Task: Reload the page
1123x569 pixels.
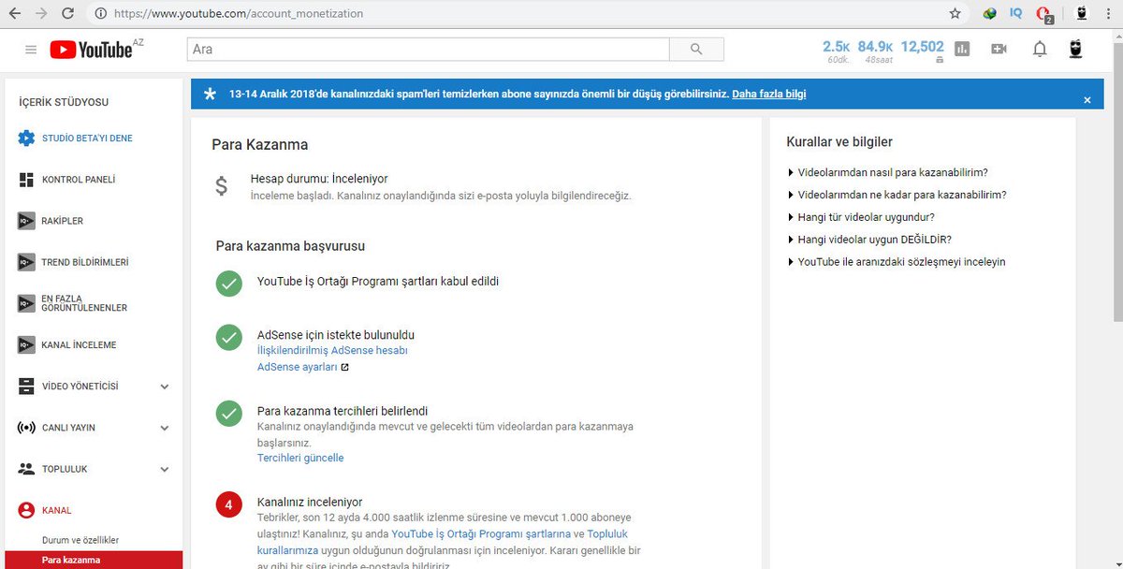Action: point(68,14)
